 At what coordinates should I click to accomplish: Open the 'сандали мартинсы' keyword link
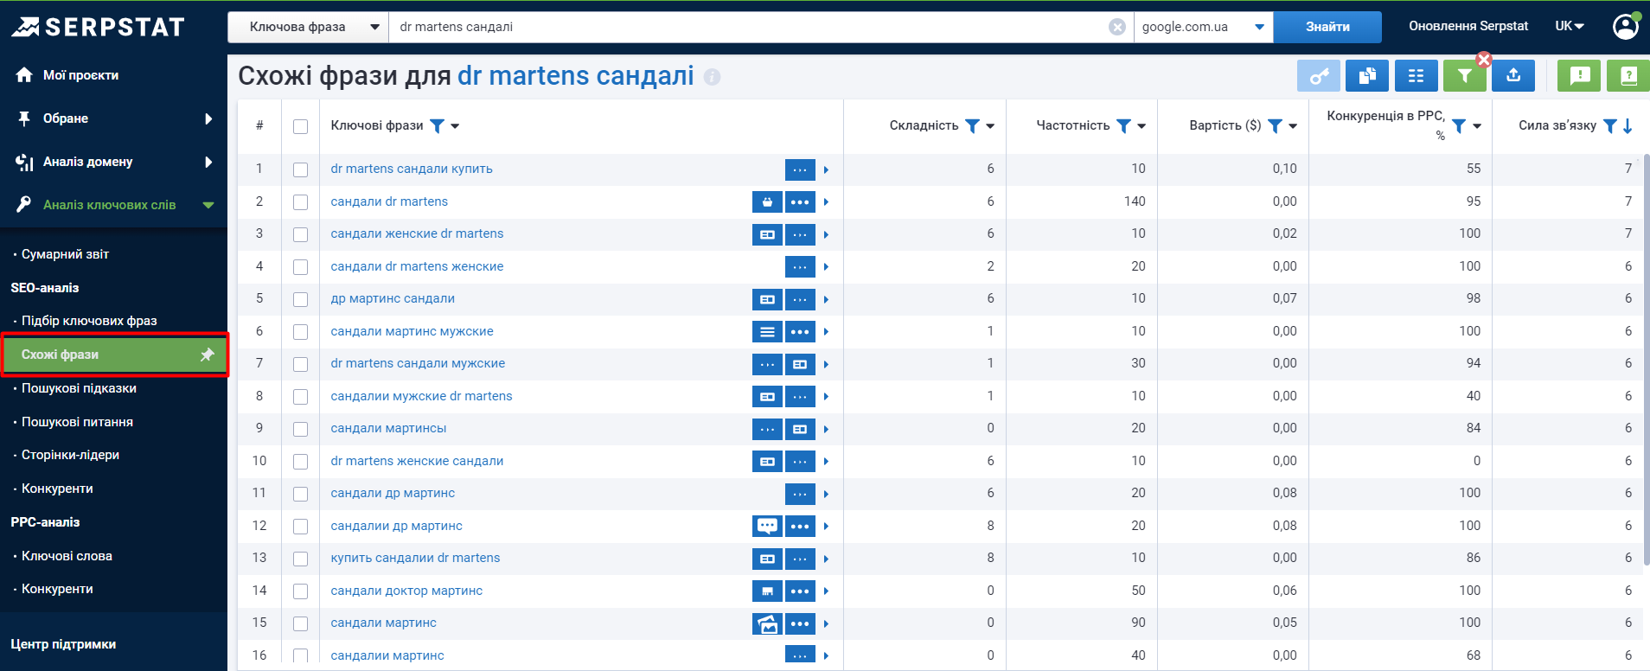click(388, 428)
